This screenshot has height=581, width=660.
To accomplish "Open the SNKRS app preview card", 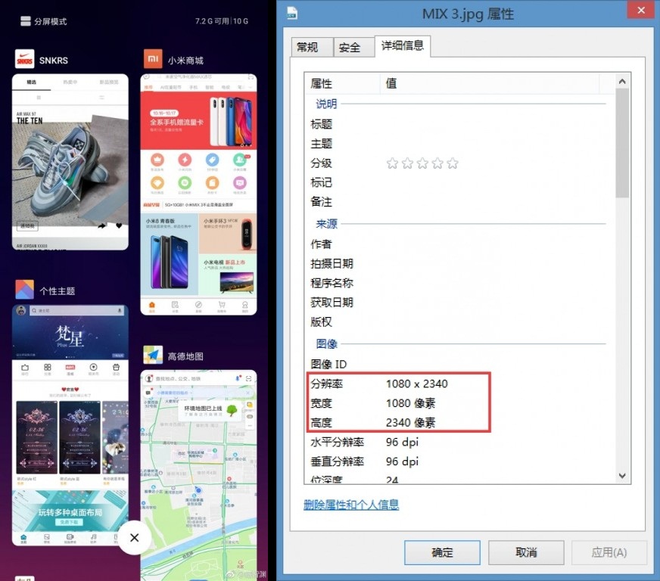I will coord(70,162).
